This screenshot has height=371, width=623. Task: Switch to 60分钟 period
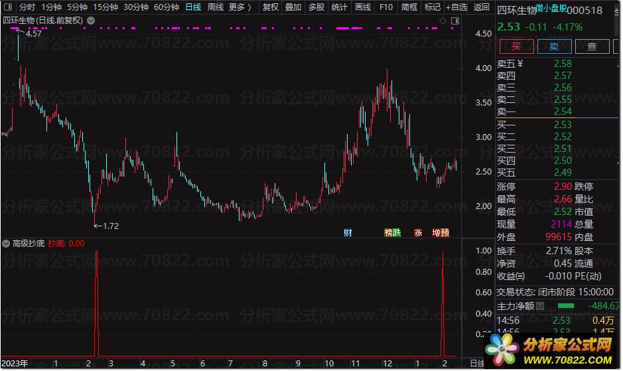tap(167, 7)
